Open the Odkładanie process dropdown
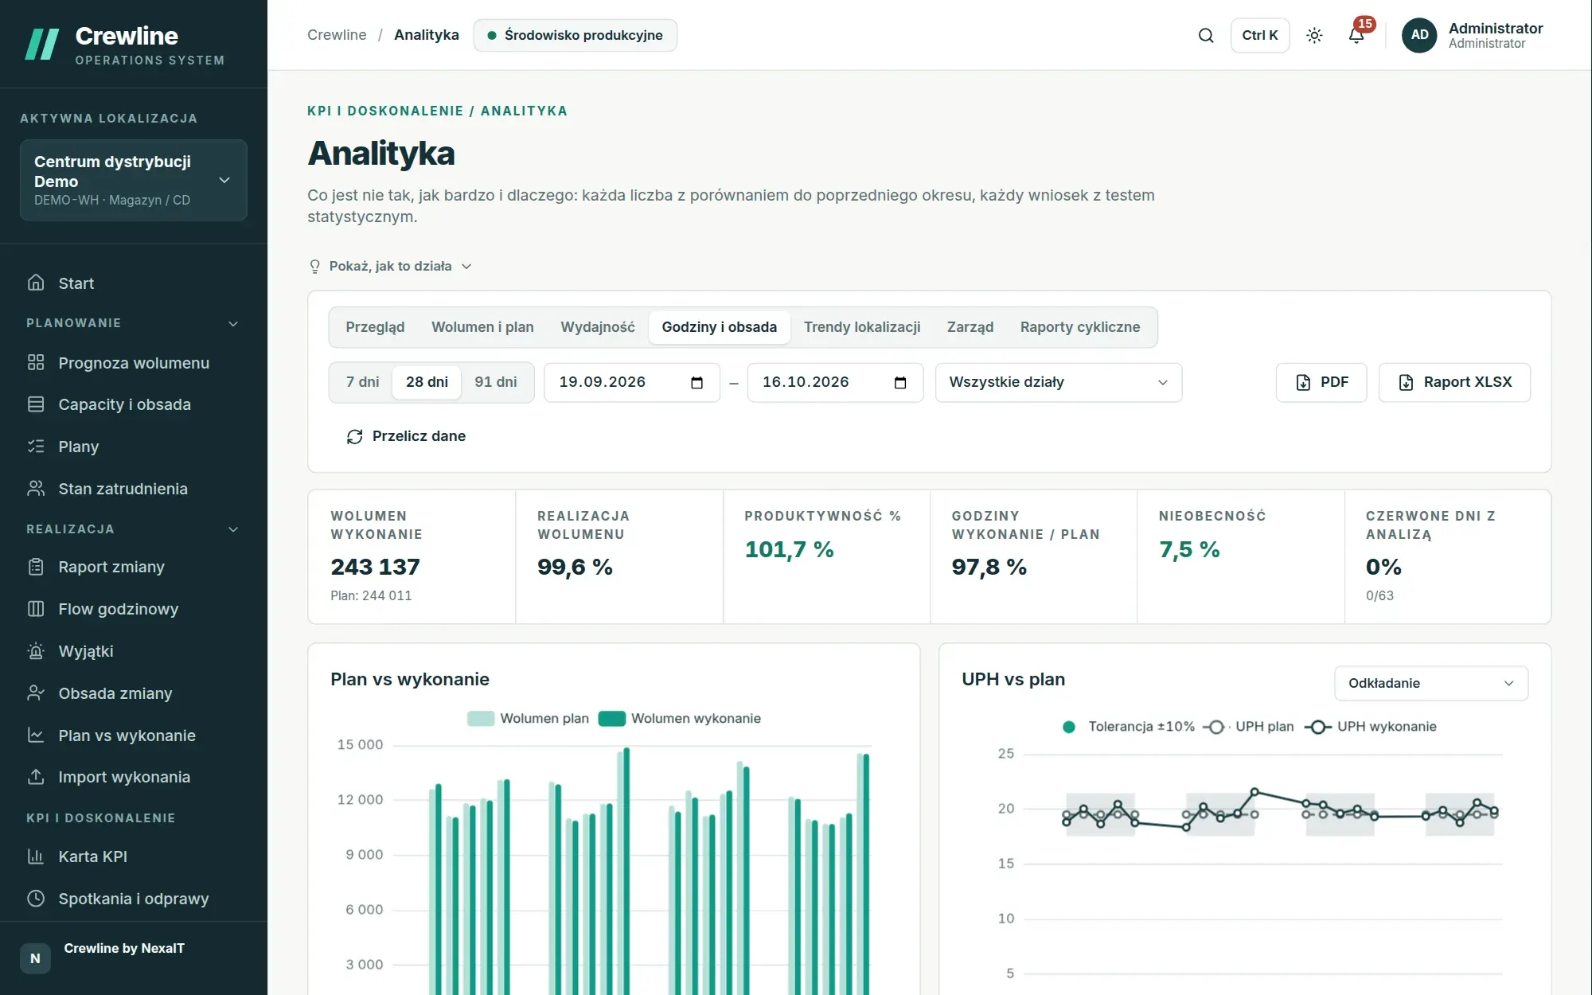The height and width of the screenshot is (995, 1592). coord(1430,683)
